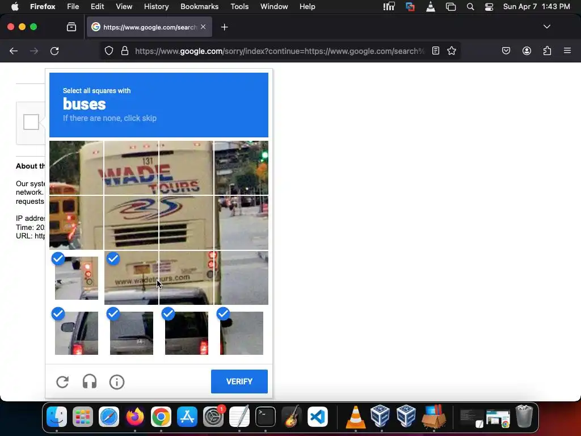Close the google.com search tab

[x=203, y=27]
